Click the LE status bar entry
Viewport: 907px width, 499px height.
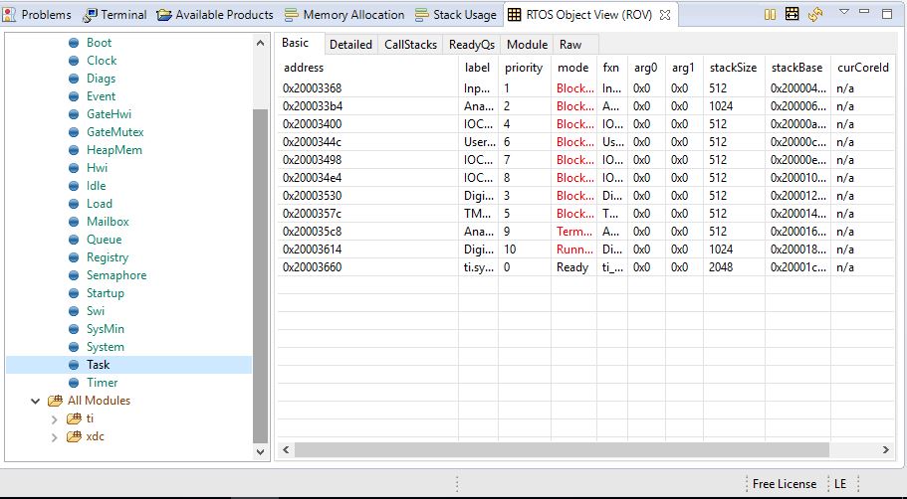click(840, 484)
